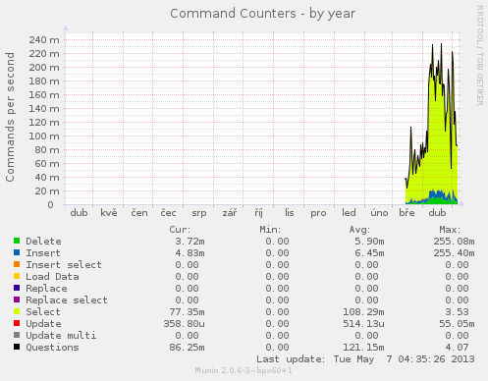The image size is (488, 381).
Task: Click the 'Cur:' column header
Action: click(180, 230)
